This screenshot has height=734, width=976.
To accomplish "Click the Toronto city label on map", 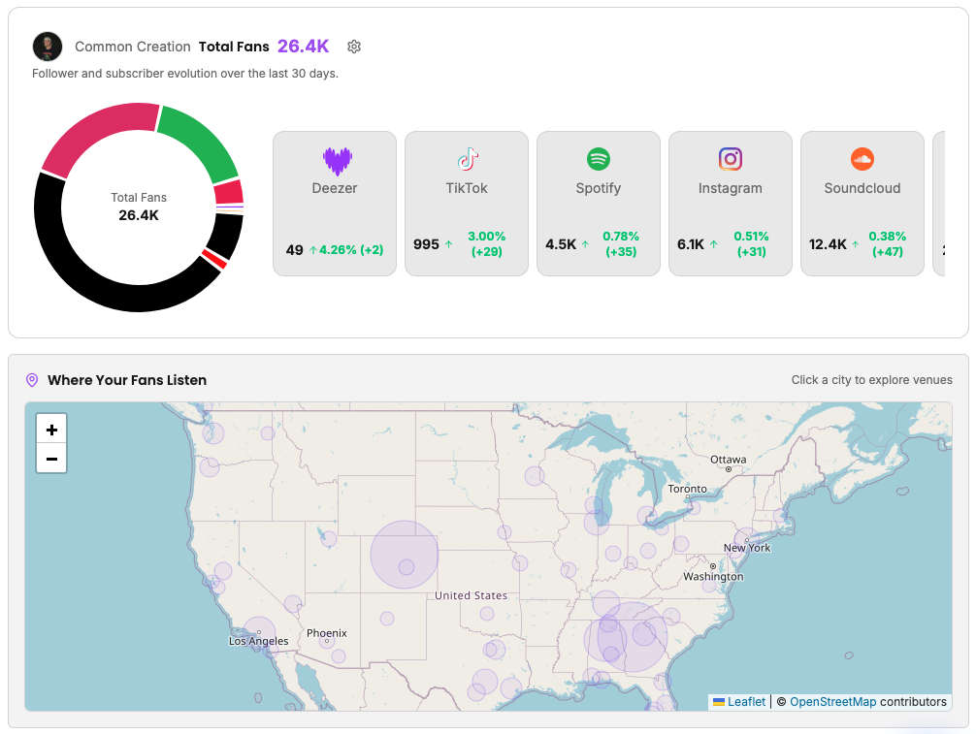I will (x=687, y=489).
